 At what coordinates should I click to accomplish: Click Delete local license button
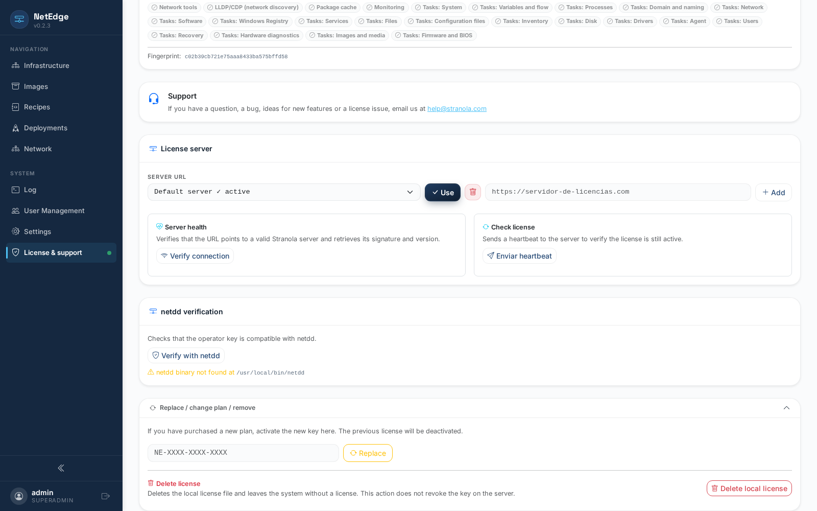tap(749, 489)
